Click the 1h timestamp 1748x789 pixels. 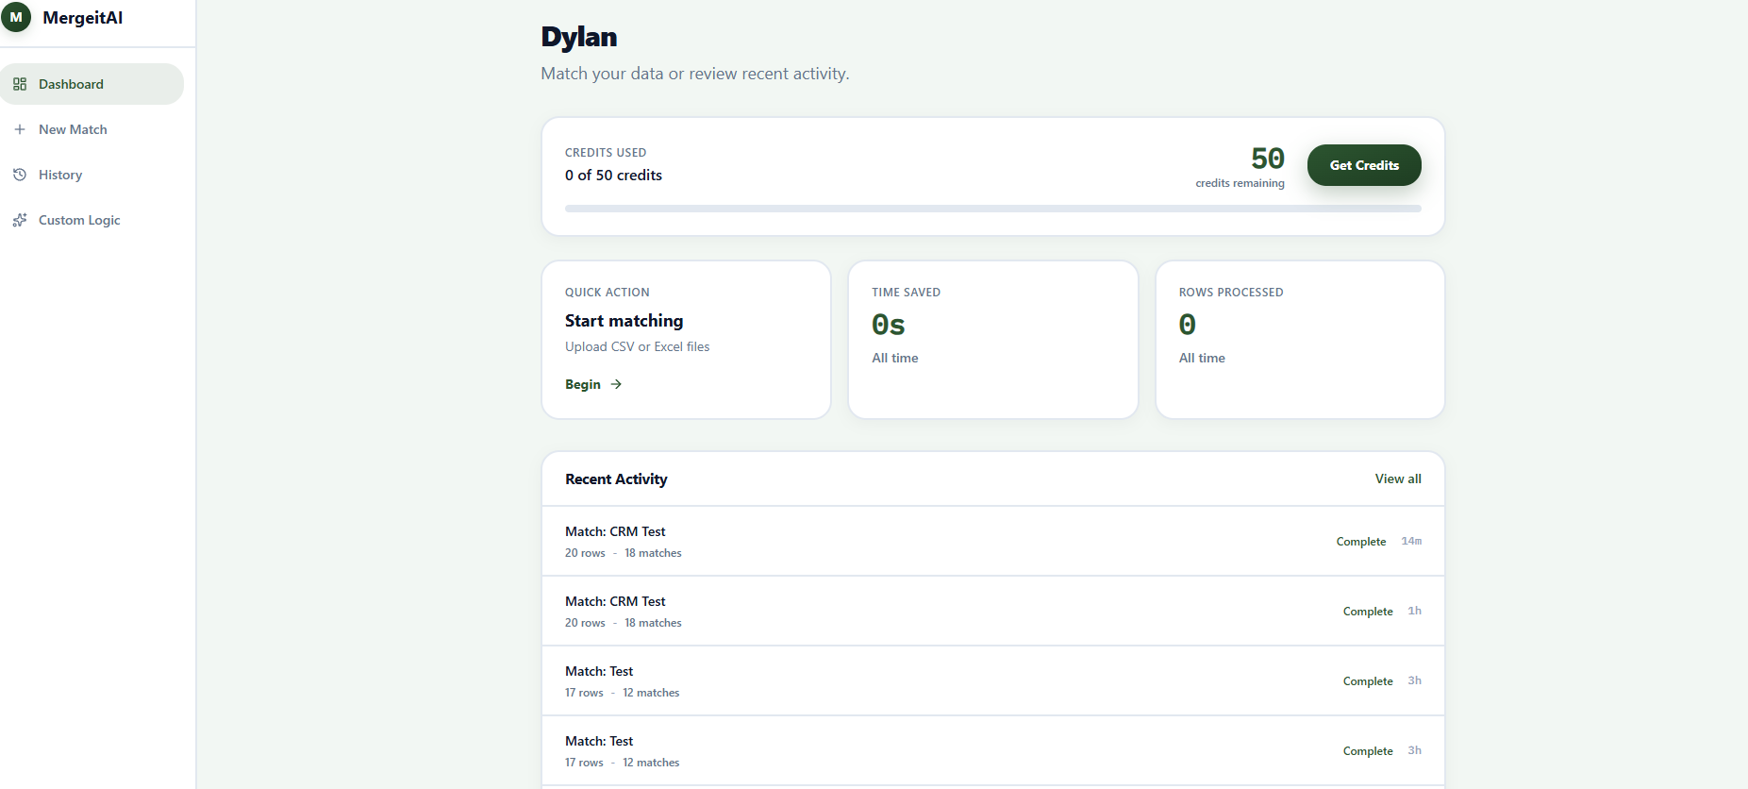[1415, 611]
